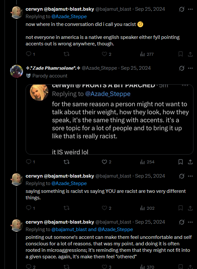Share the tweet with 202 views

click(x=190, y=208)
